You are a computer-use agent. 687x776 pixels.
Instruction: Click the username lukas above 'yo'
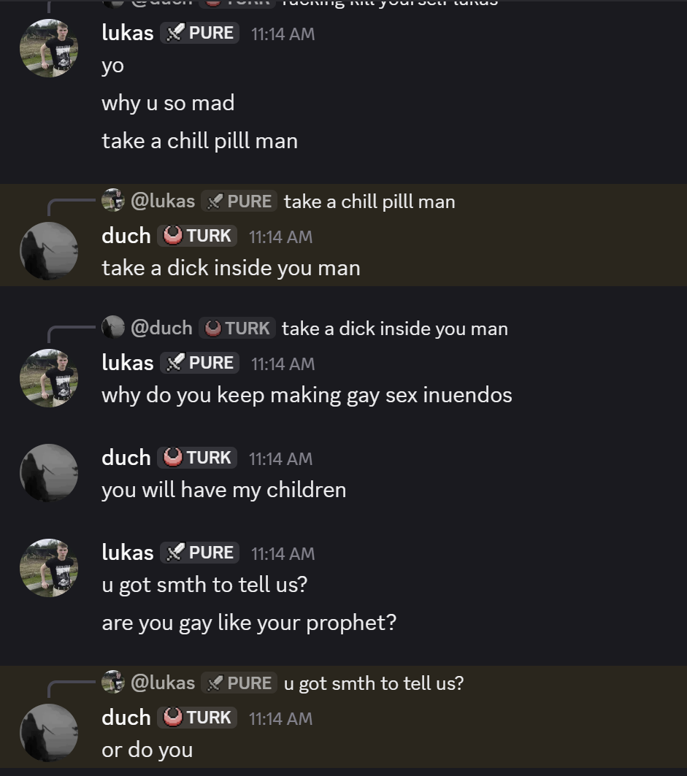click(127, 32)
